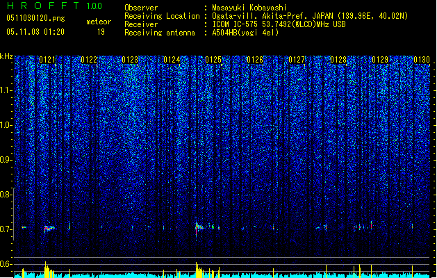The image size is (437, 278).
Task: Click the Ogata-vill. Akita-Pref. JAPAN location text
Action: pyautogui.click(x=310, y=16)
